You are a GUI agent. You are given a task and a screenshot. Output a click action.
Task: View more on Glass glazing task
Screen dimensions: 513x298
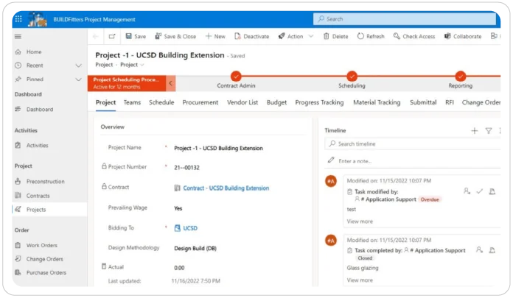(360, 280)
